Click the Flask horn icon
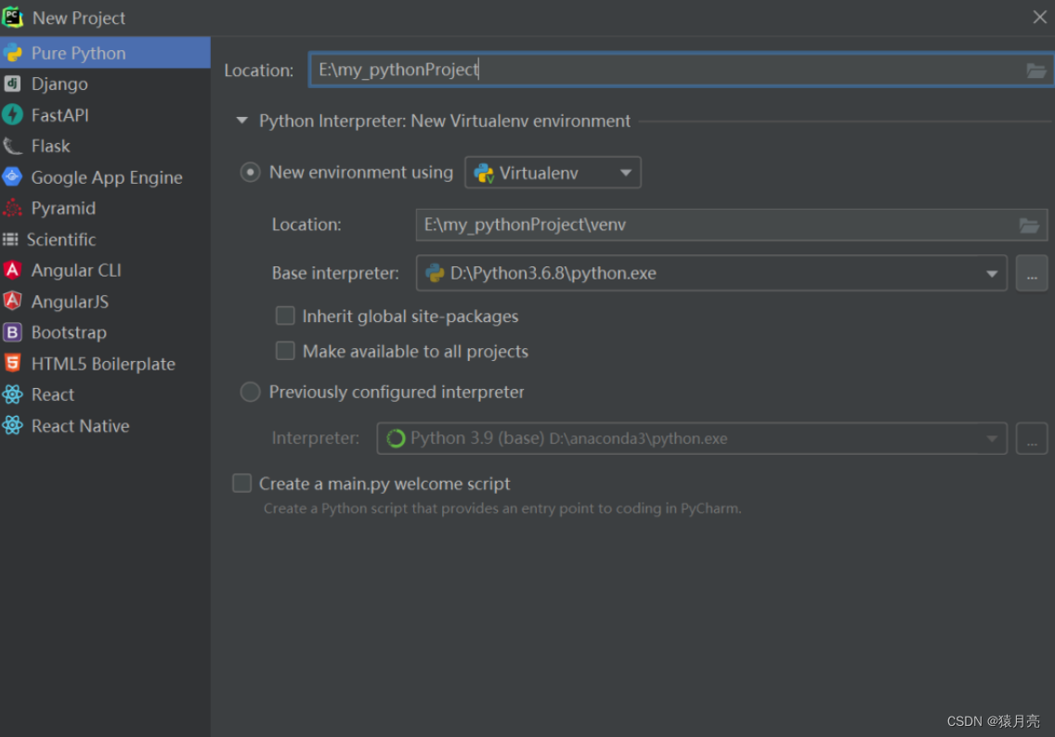Screen dimensions: 1055x737 point(12,146)
